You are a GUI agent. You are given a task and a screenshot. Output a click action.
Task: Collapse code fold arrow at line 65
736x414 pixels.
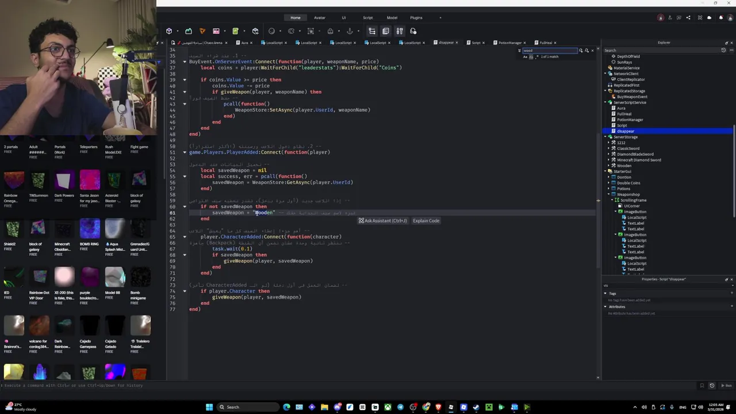click(x=185, y=237)
